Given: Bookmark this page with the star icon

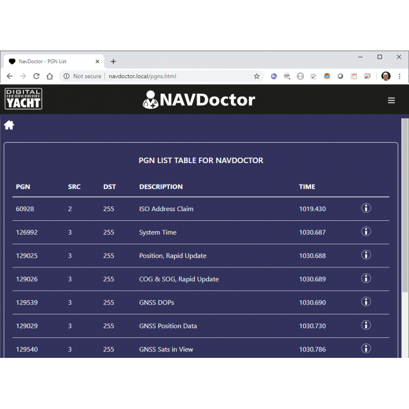Looking at the screenshot, I should point(257,76).
